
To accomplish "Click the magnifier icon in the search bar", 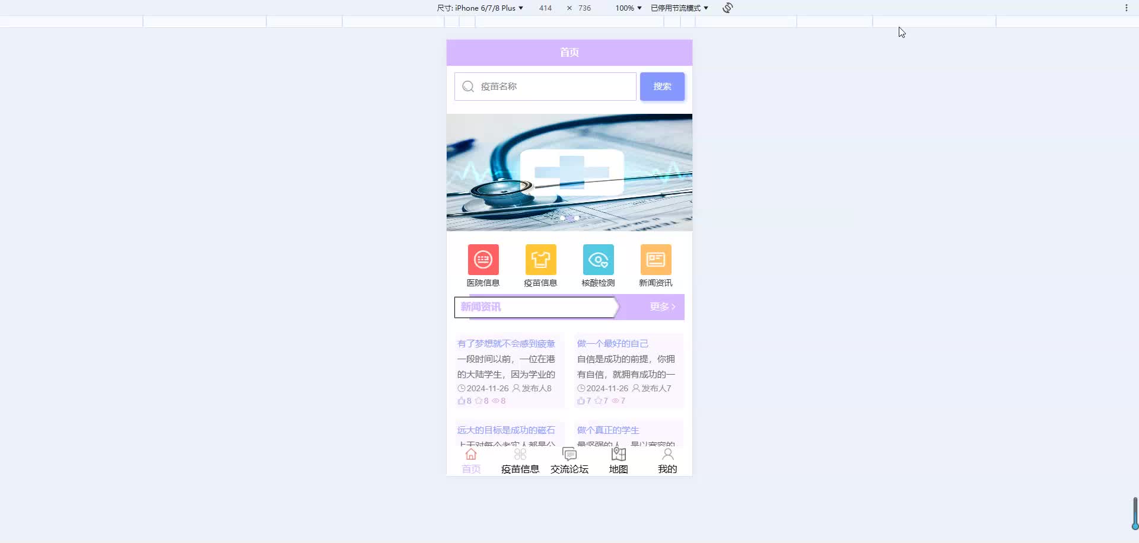I will point(468,86).
